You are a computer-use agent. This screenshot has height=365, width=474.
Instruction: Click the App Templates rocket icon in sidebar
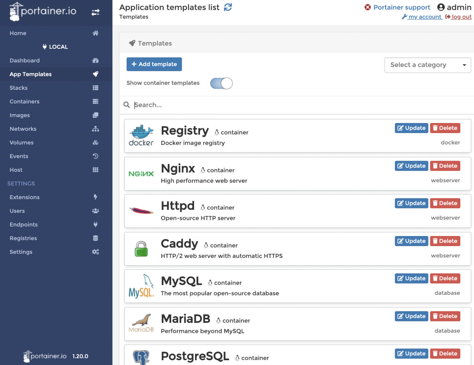96,74
